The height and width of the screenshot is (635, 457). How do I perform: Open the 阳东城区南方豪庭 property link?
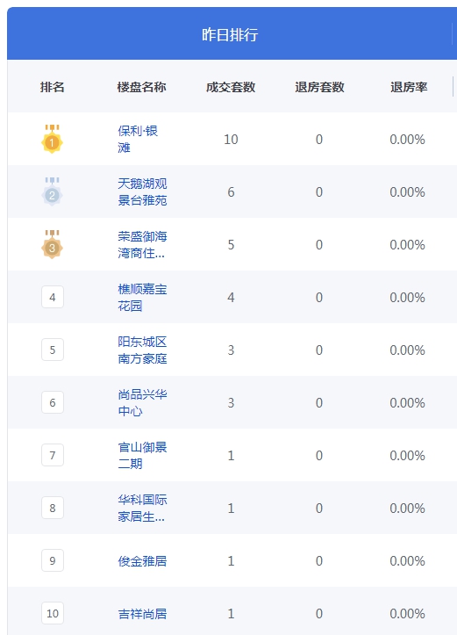(x=142, y=350)
